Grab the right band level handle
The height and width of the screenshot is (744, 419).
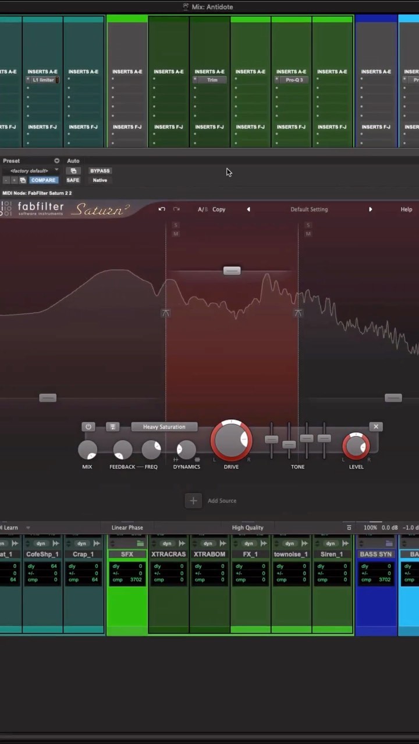393,398
